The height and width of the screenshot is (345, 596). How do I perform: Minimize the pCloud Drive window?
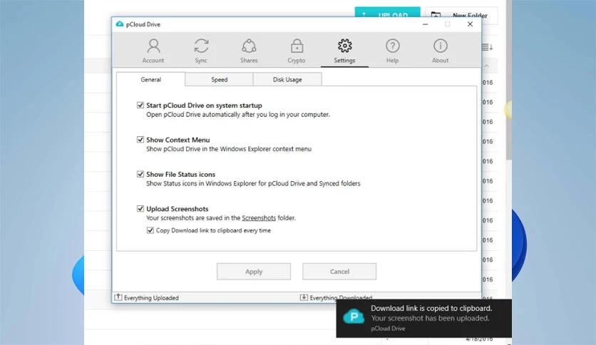click(x=426, y=24)
